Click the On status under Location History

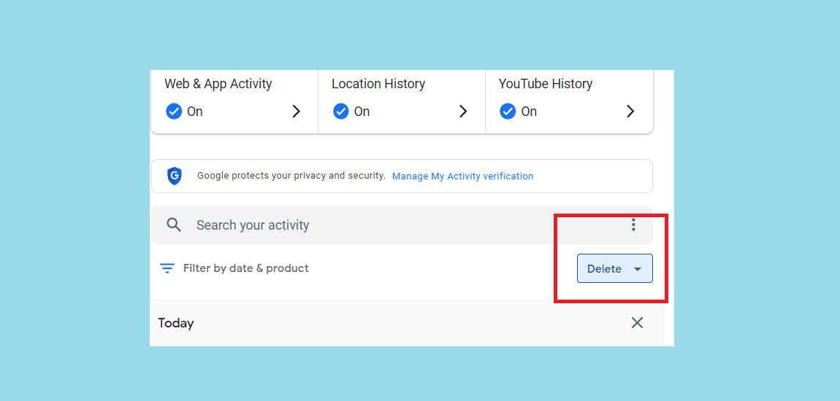pos(362,112)
